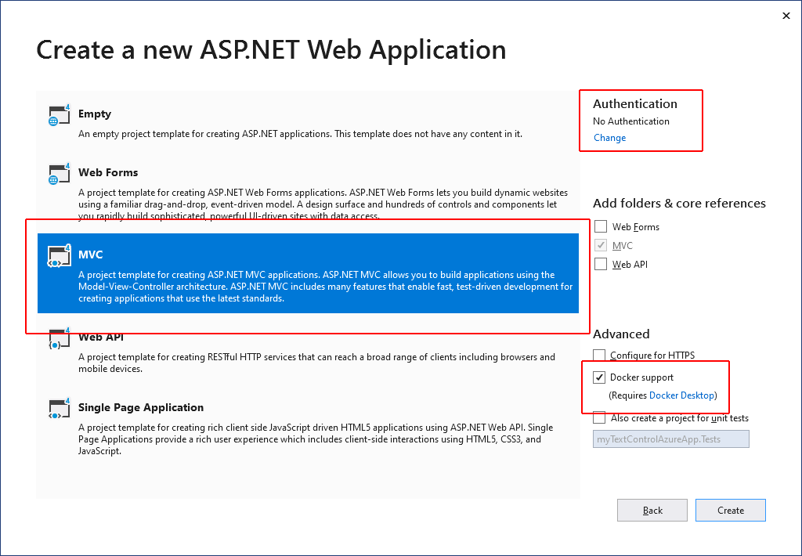
Task: Click the Single Page Application icon
Action: point(59,409)
